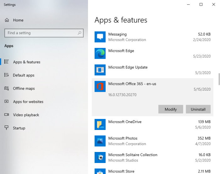Open Offline maps settings
This screenshot has height=174, width=220.
pyautogui.click(x=24, y=88)
